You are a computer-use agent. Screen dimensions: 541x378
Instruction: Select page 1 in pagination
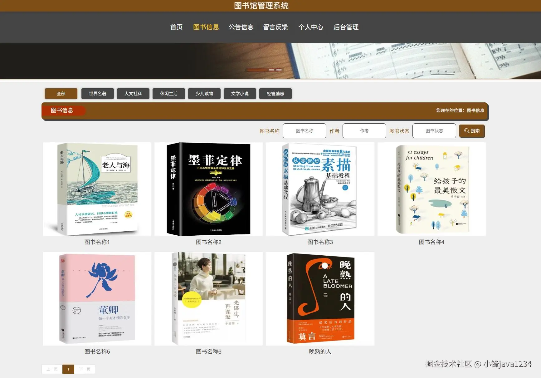(68, 369)
